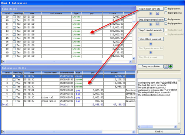This screenshot has height=135, width=185.
Task: Click the Enterprise Bills date column header
Action: point(32,73)
